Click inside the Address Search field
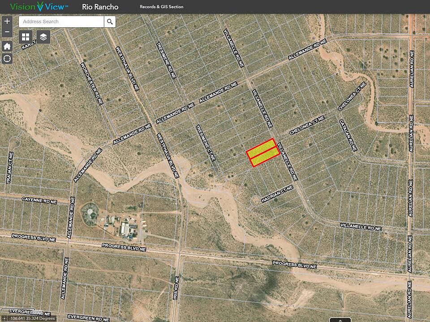Viewport: 430px width, 322px height. pyautogui.click(x=61, y=21)
